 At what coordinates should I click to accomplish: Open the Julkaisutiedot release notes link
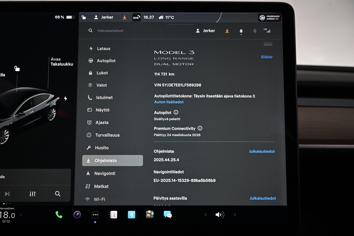[x=262, y=151]
